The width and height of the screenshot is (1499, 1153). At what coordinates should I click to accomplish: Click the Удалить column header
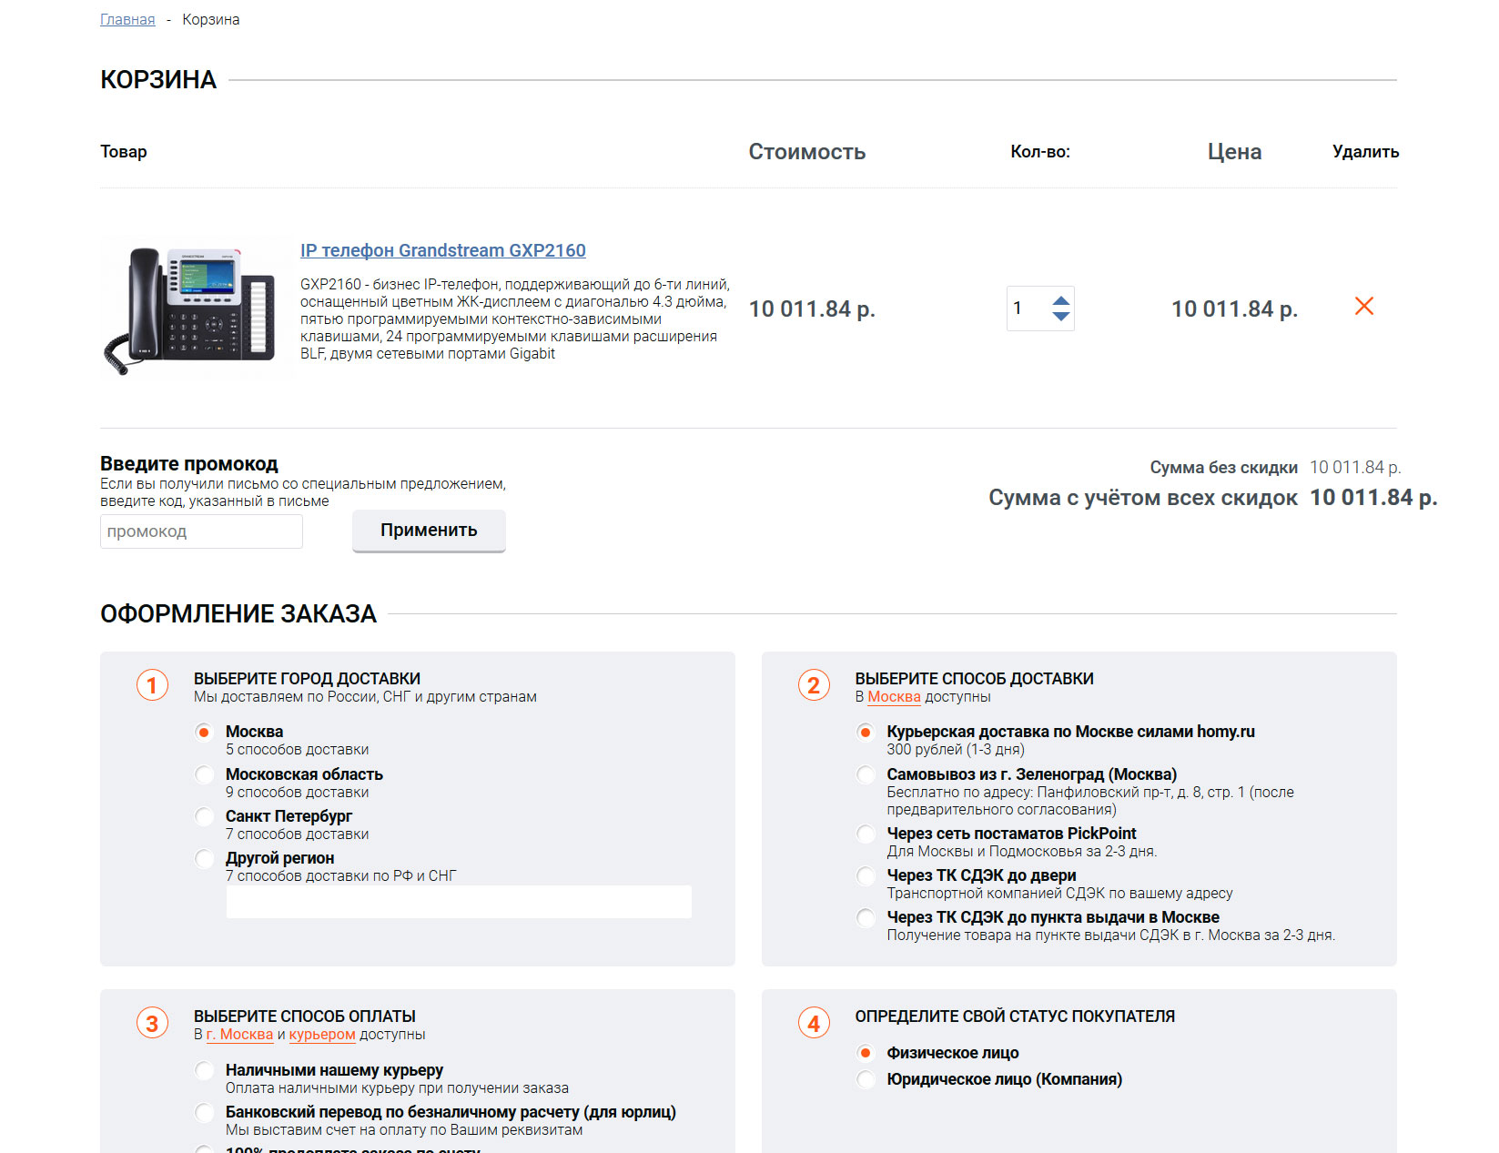[1365, 152]
